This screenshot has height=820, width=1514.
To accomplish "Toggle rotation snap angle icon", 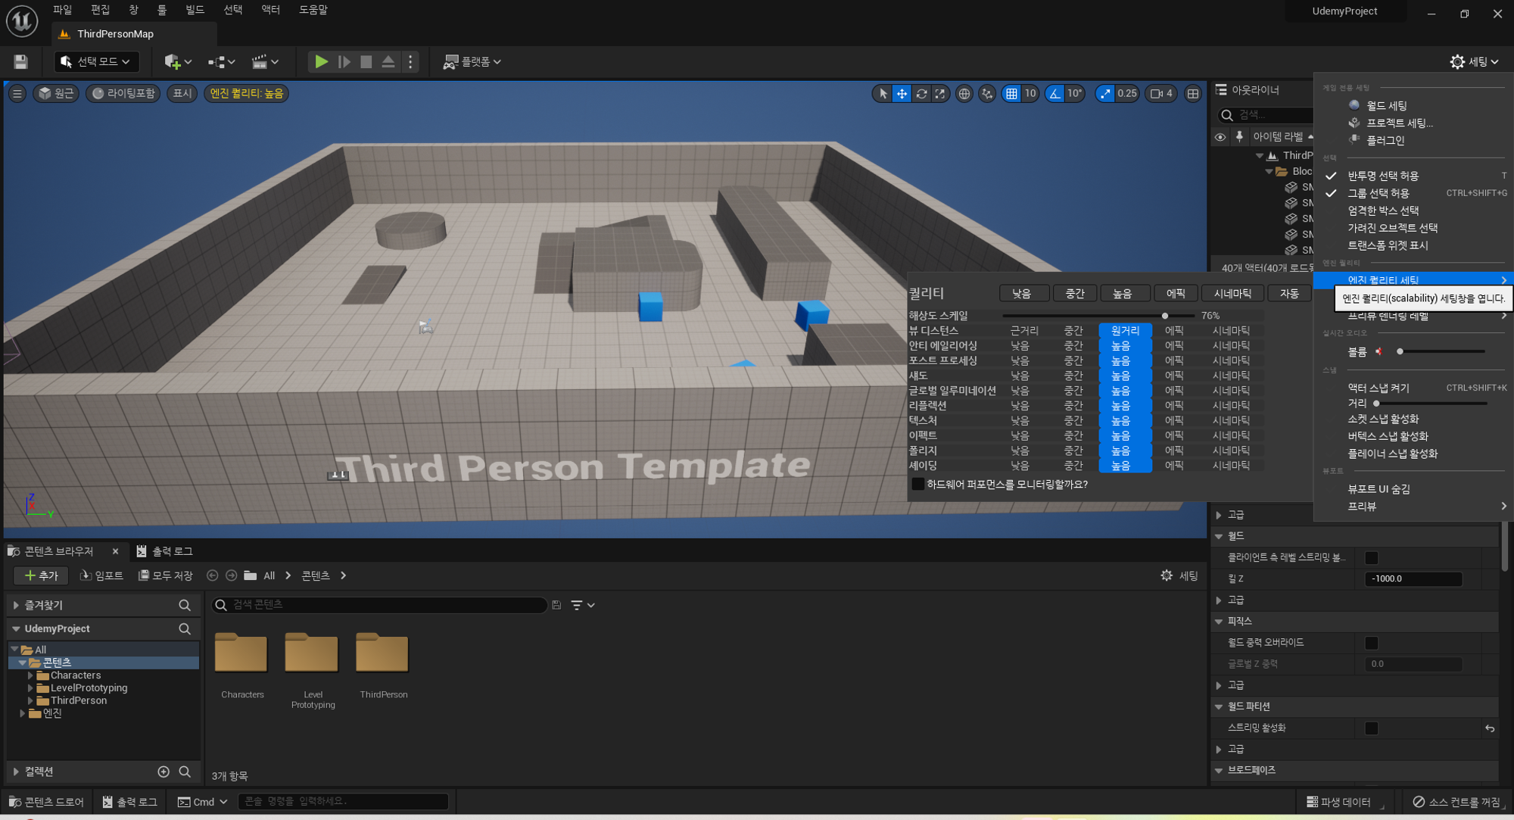I will pos(1055,93).
